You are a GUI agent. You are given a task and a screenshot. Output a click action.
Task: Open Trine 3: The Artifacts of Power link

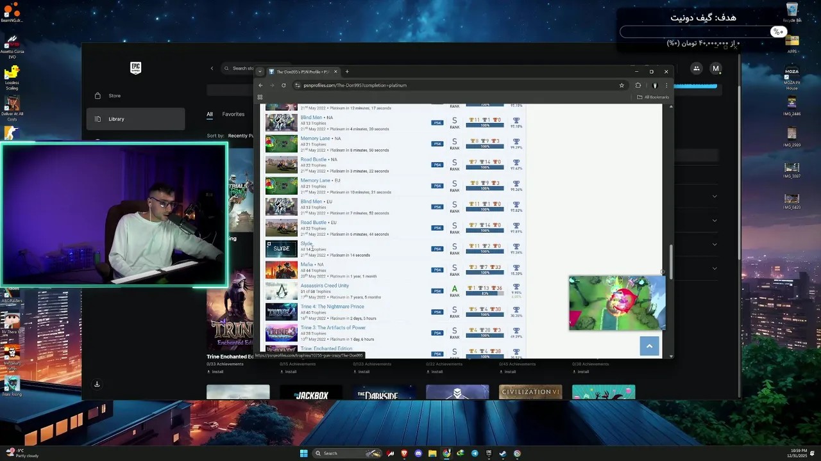tap(333, 328)
